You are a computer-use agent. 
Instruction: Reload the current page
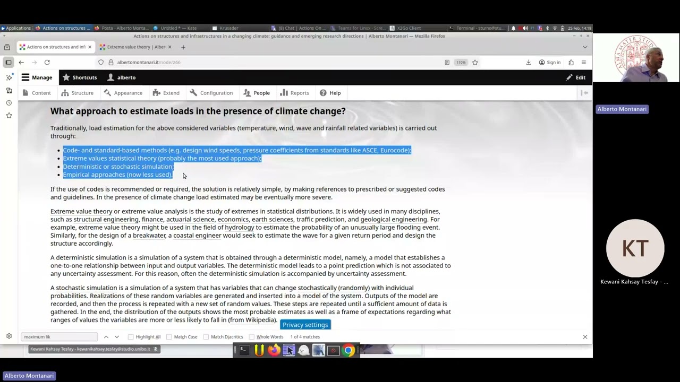tap(47, 63)
